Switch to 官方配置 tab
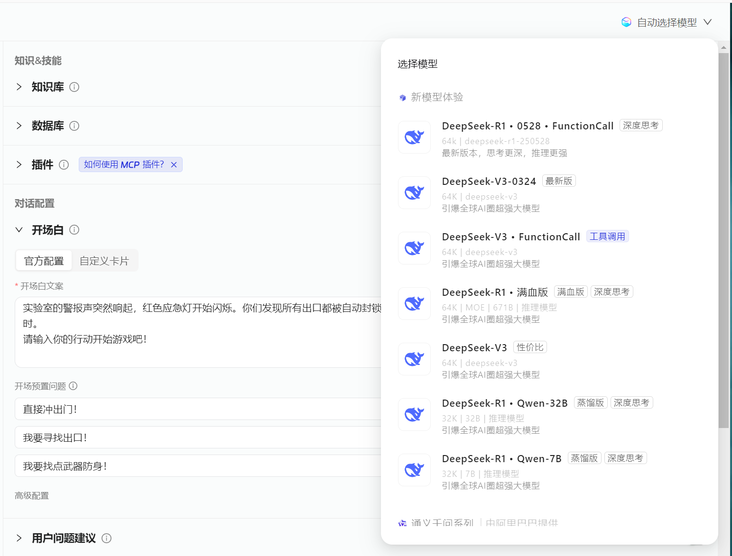Screen dimensions: 732x556 [44, 261]
